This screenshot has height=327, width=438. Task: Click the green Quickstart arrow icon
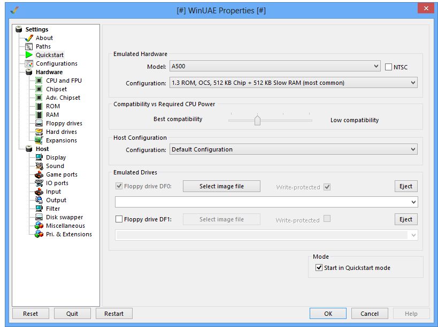click(29, 55)
